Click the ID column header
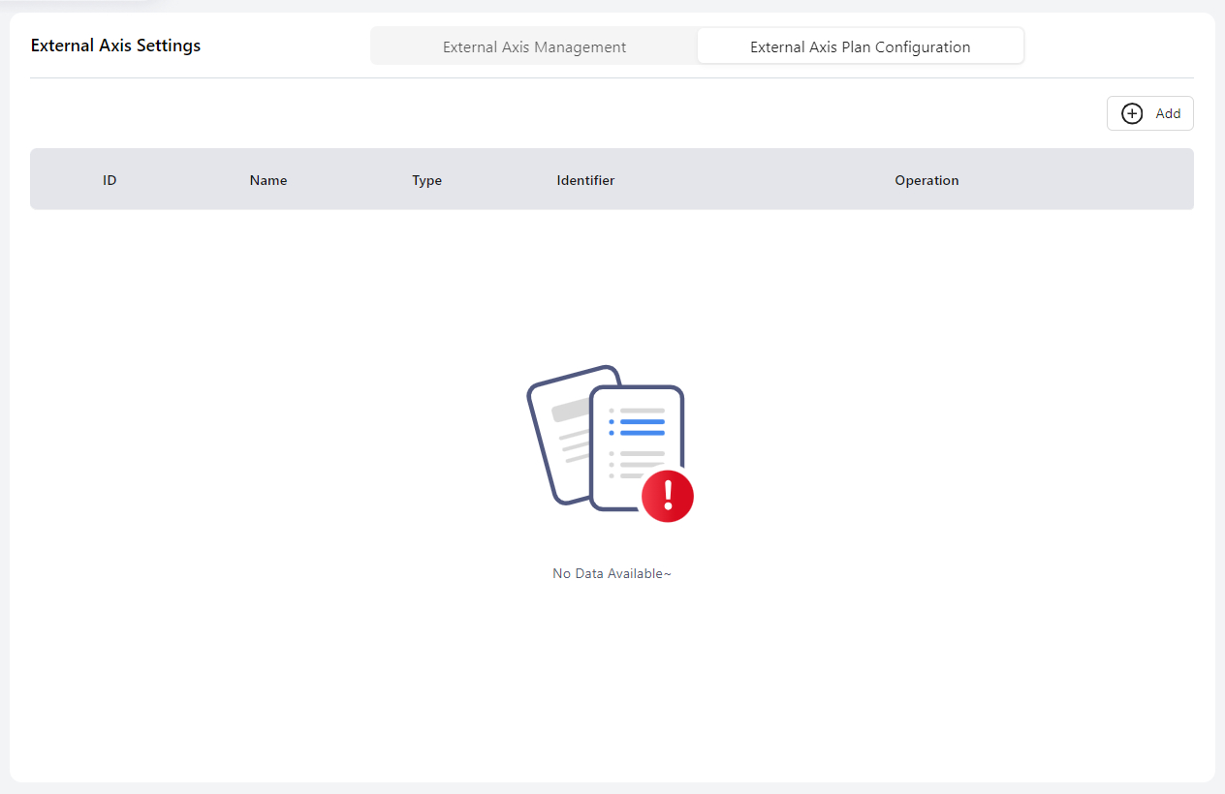 tap(110, 180)
